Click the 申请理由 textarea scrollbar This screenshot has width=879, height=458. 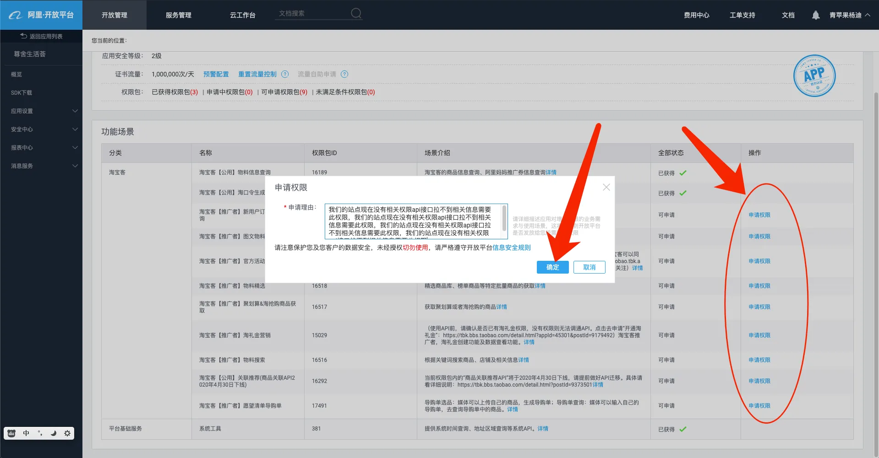pos(504,218)
